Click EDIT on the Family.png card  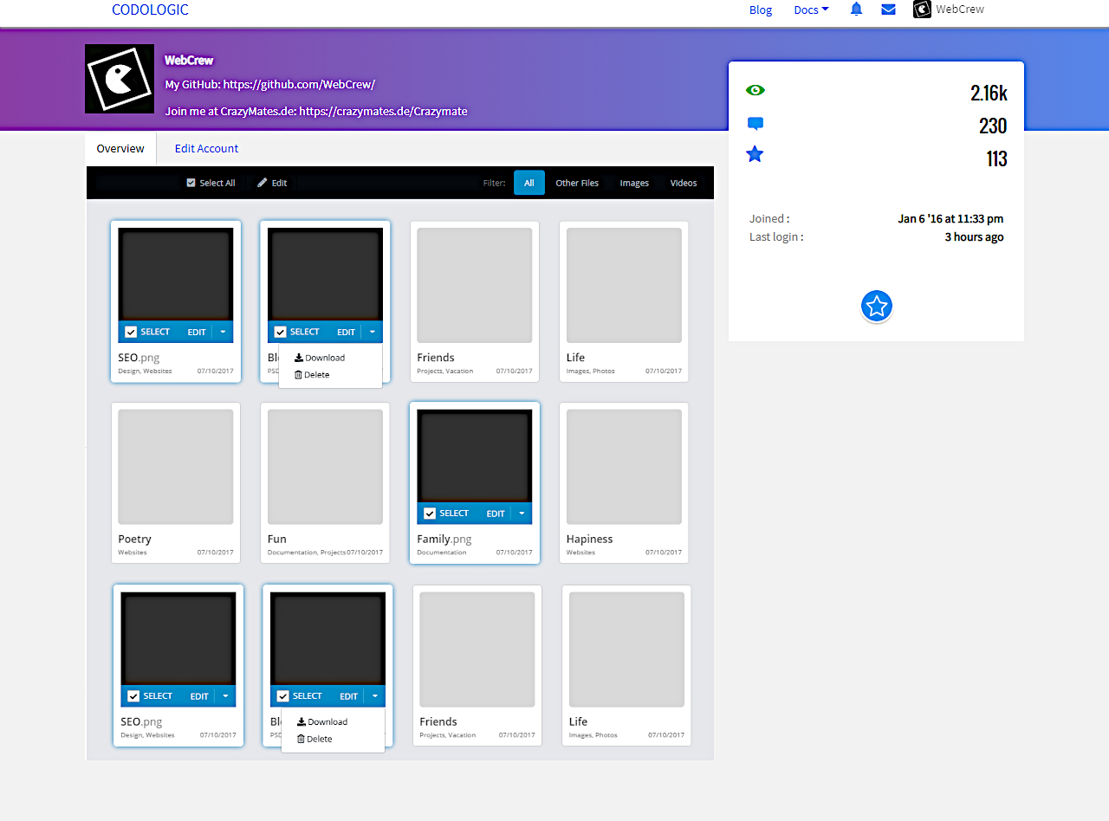tap(496, 514)
